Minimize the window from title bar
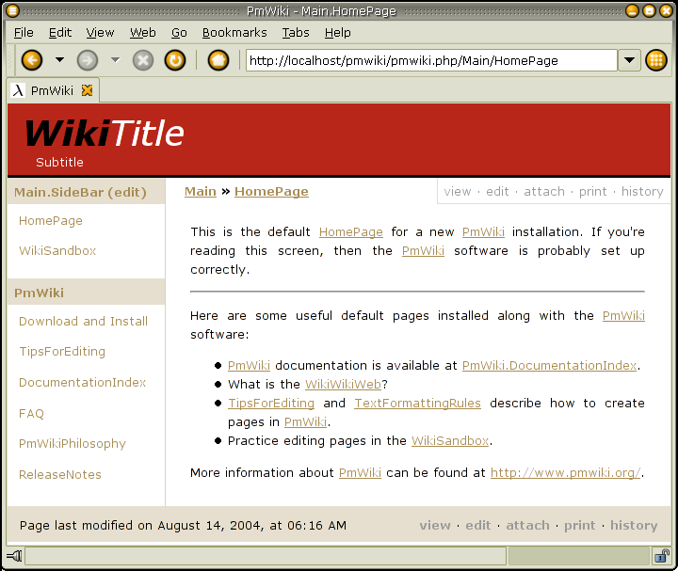 pyautogui.click(x=632, y=10)
